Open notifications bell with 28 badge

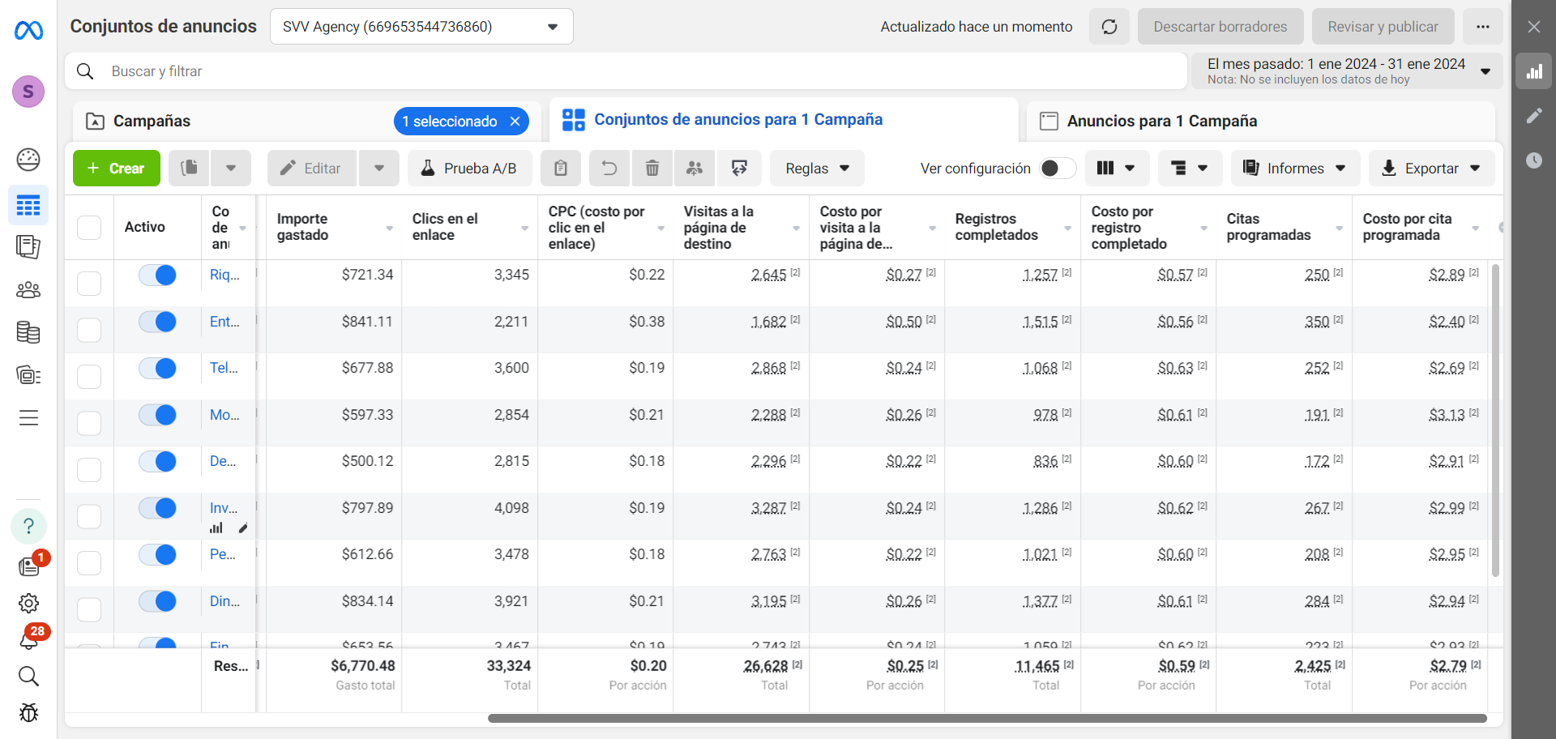tap(30, 639)
